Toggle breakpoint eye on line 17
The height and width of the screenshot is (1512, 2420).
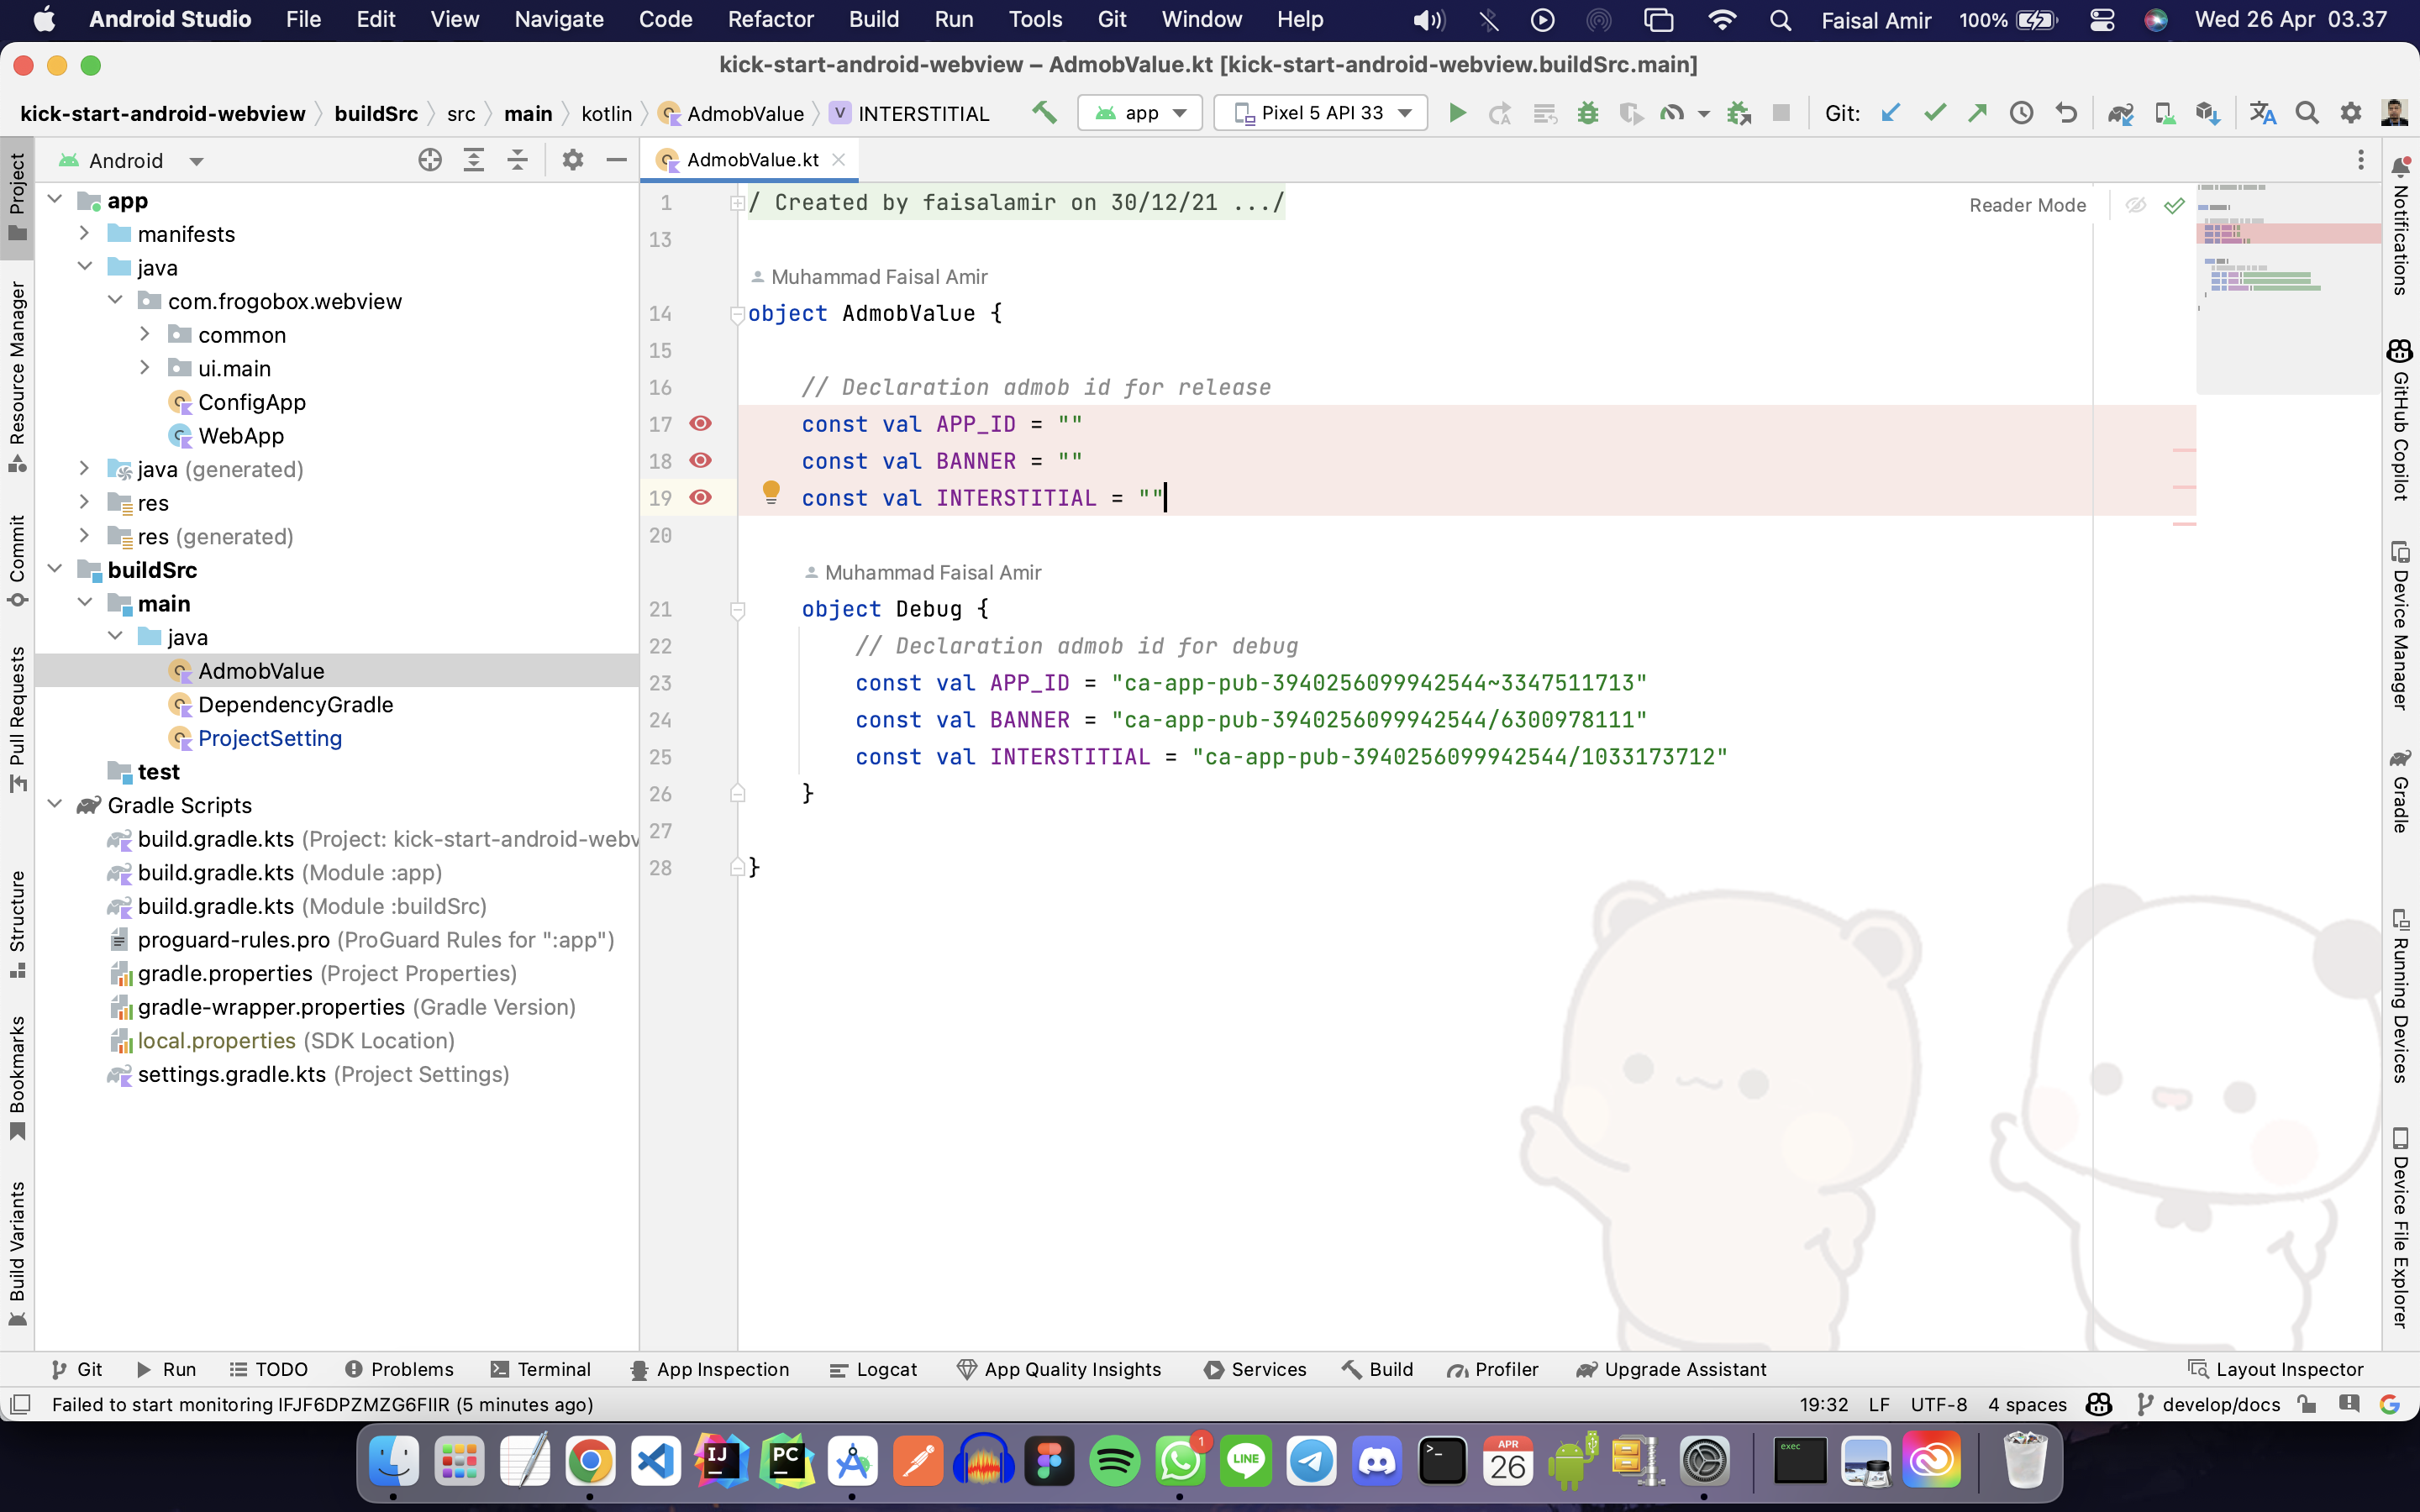pyautogui.click(x=701, y=423)
